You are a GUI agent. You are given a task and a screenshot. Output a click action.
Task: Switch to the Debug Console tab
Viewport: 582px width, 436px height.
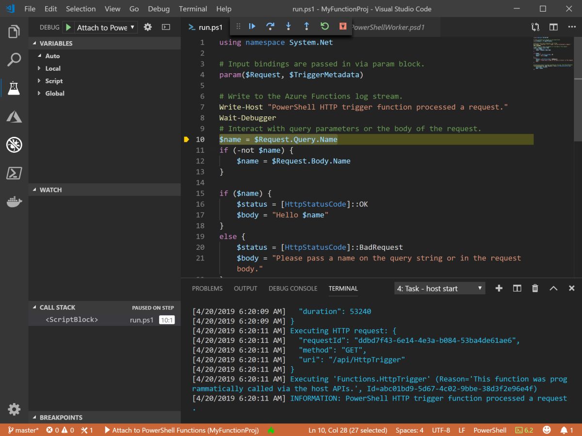292,288
